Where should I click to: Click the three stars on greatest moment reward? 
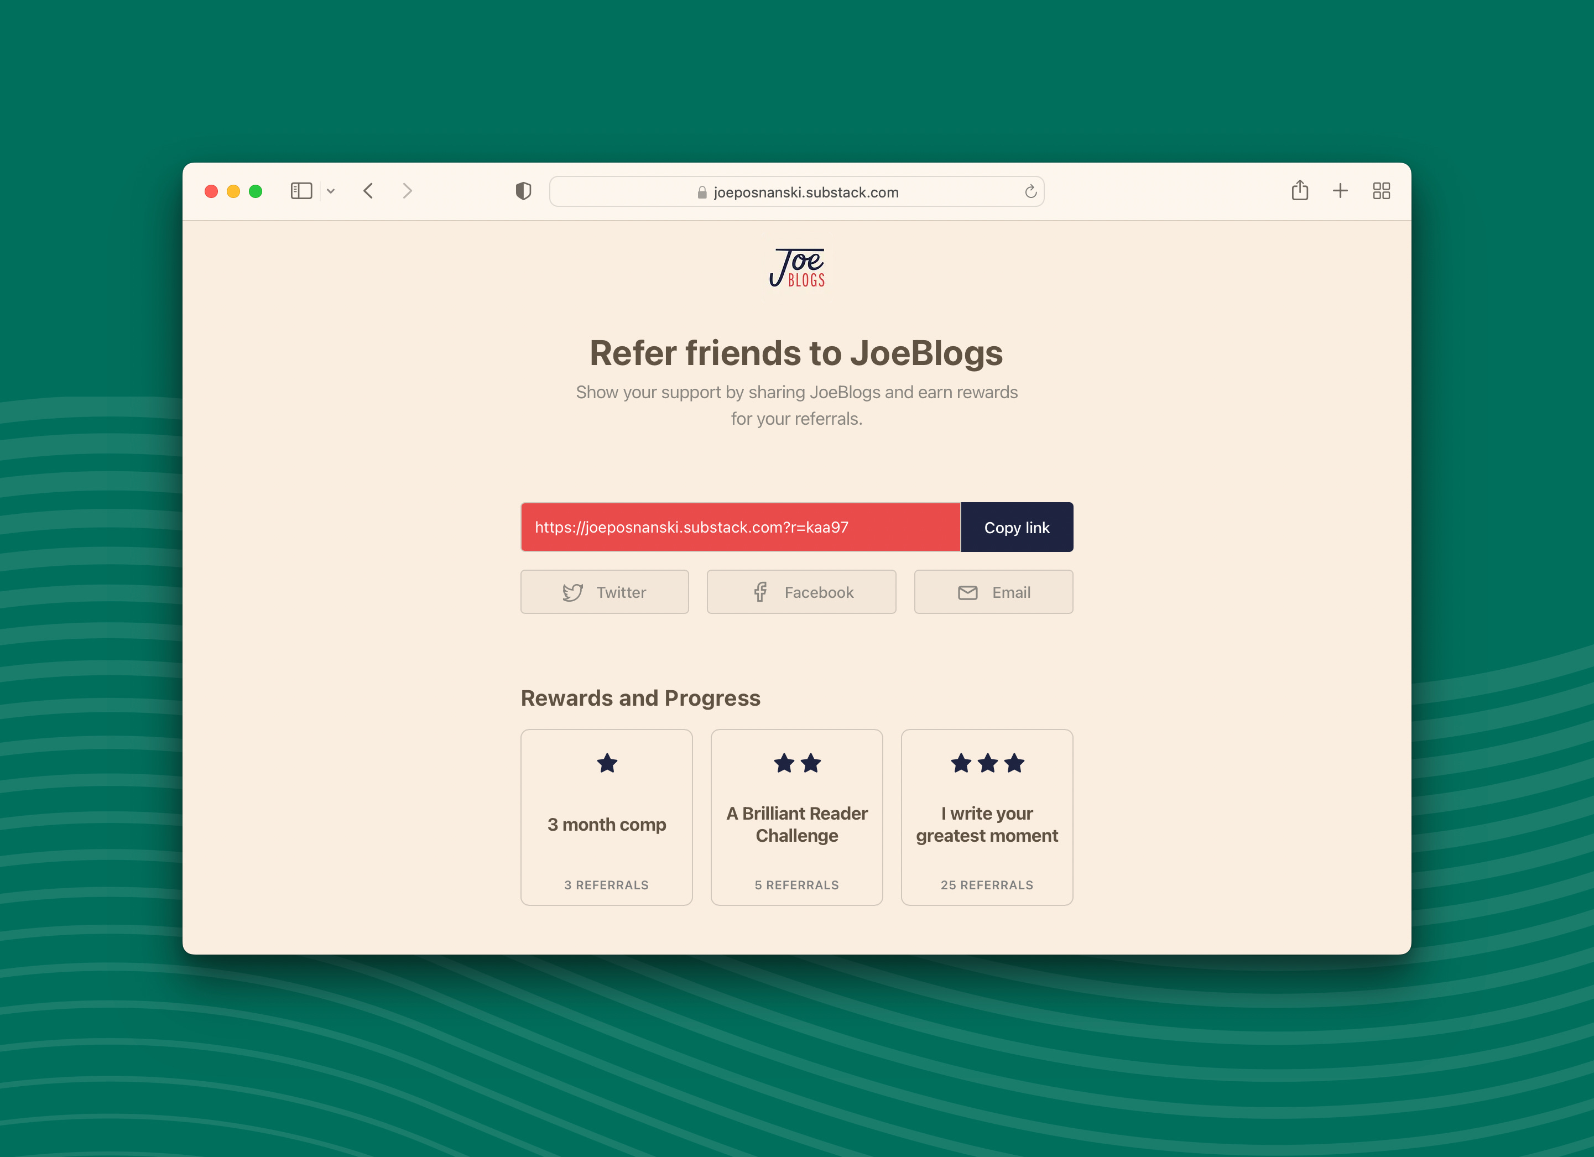tap(986, 763)
